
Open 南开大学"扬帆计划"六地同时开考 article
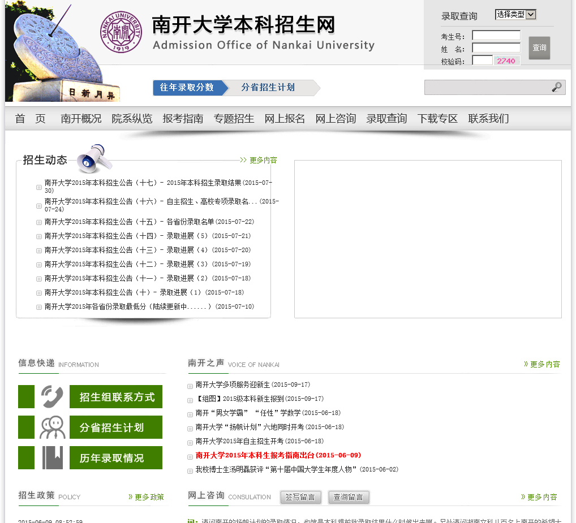tap(270, 427)
